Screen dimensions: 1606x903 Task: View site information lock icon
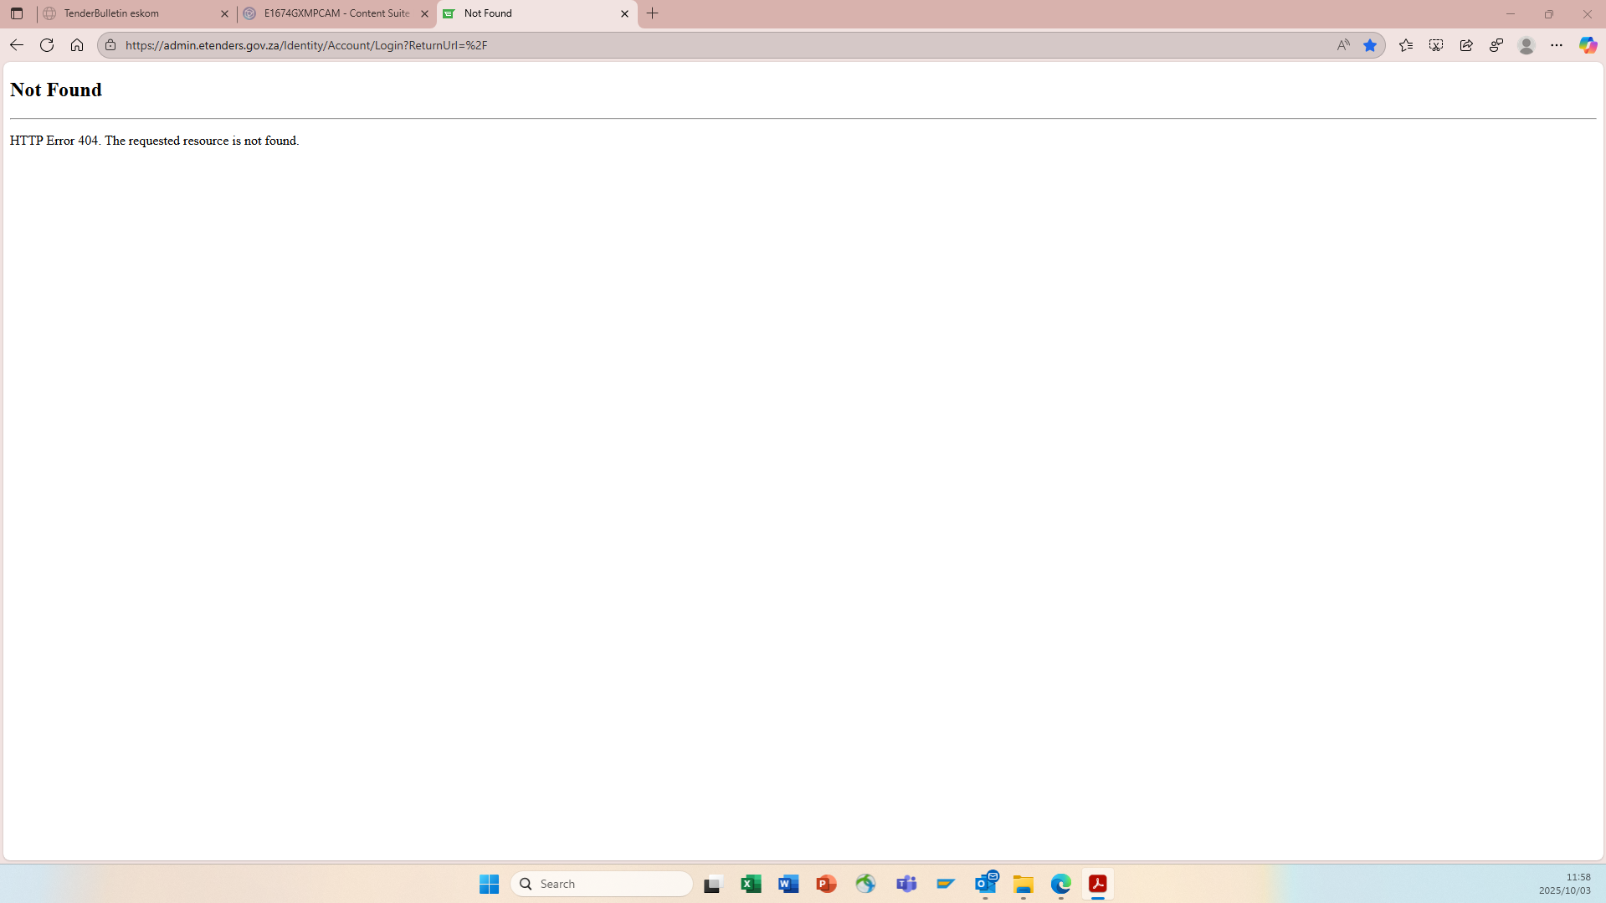point(110,45)
